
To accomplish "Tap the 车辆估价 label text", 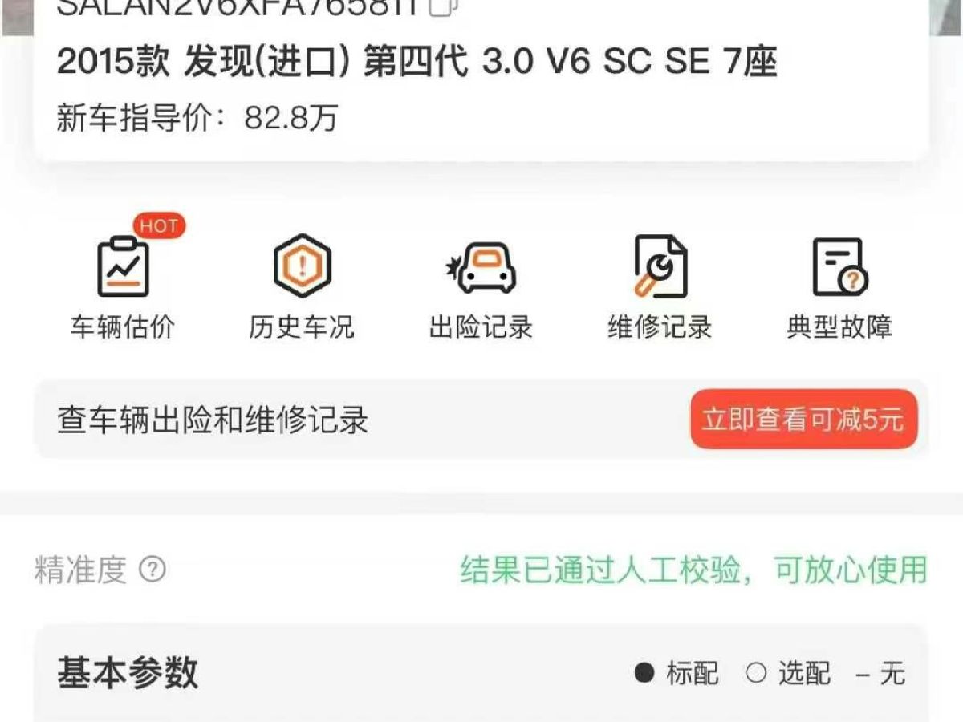I will tap(123, 327).
